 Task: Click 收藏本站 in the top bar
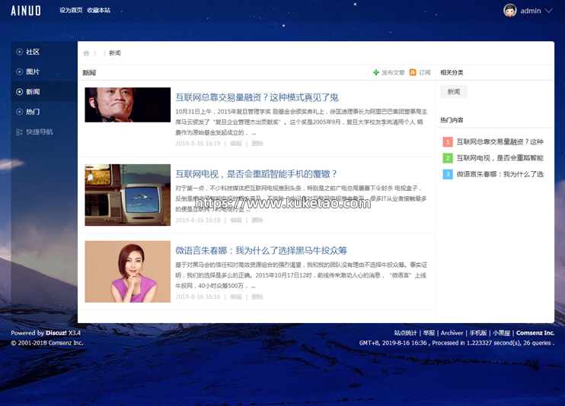tap(98, 11)
